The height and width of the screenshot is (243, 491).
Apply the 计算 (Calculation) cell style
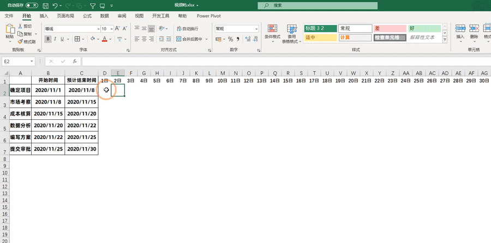(355, 38)
